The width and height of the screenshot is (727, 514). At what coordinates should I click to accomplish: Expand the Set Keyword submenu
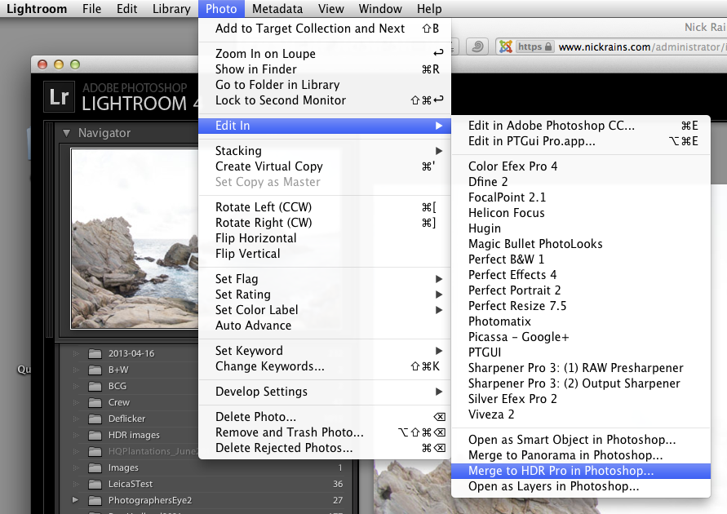click(439, 351)
